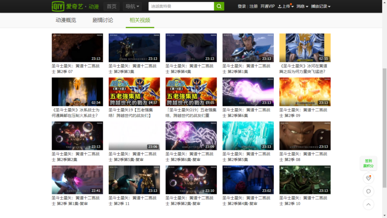Expand the 播放记录 dropdown
This screenshot has width=387, height=218.
[321, 7]
